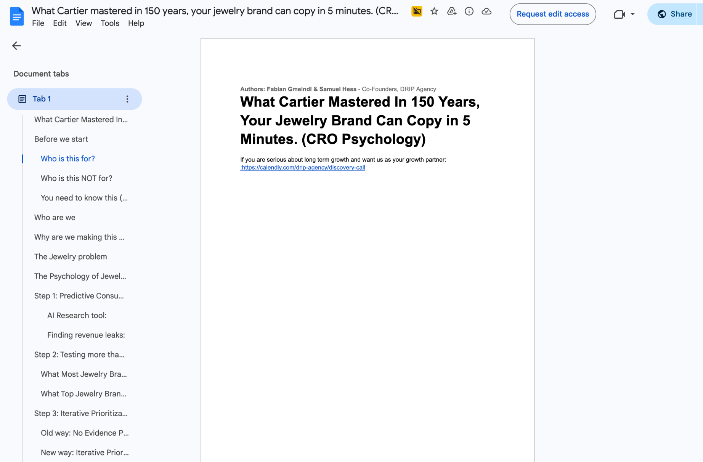Go to 'Who are we' outline heading

coord(55,218)
